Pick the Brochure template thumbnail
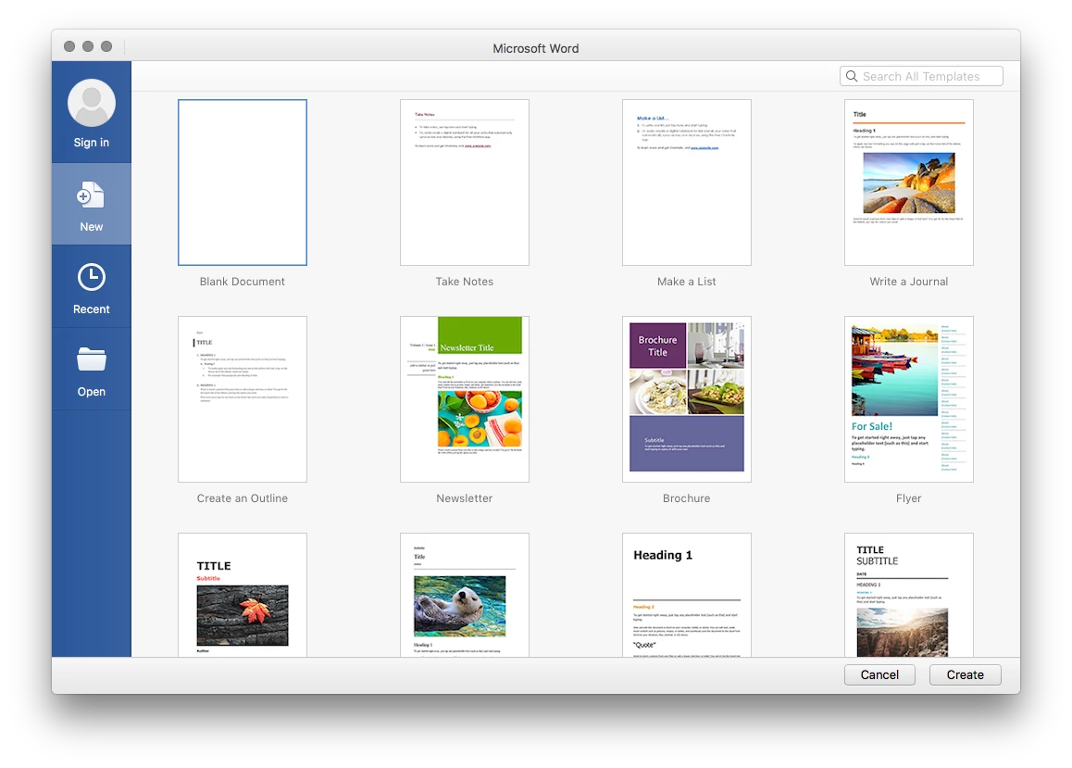Viewport: 1072px width, 768px height. pos(686,398)
